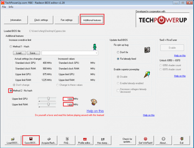Click the Upper limit GPU MHz field

(x=68, y=99)
